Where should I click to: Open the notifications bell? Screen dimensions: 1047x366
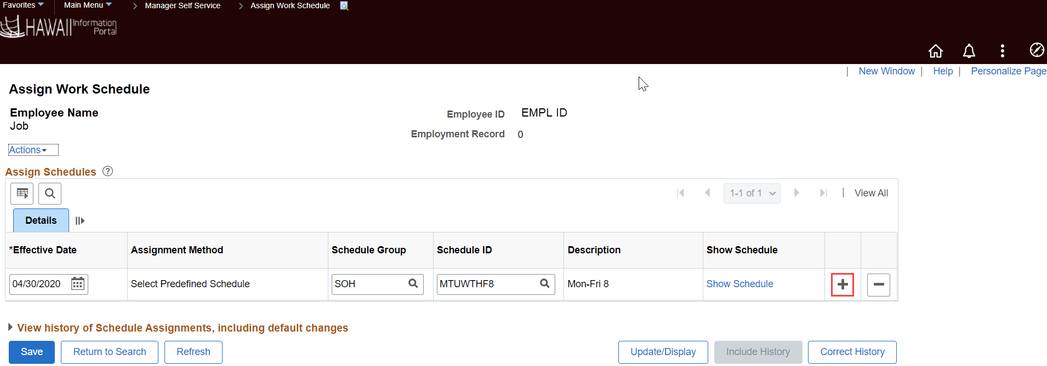tap(969, 50)
